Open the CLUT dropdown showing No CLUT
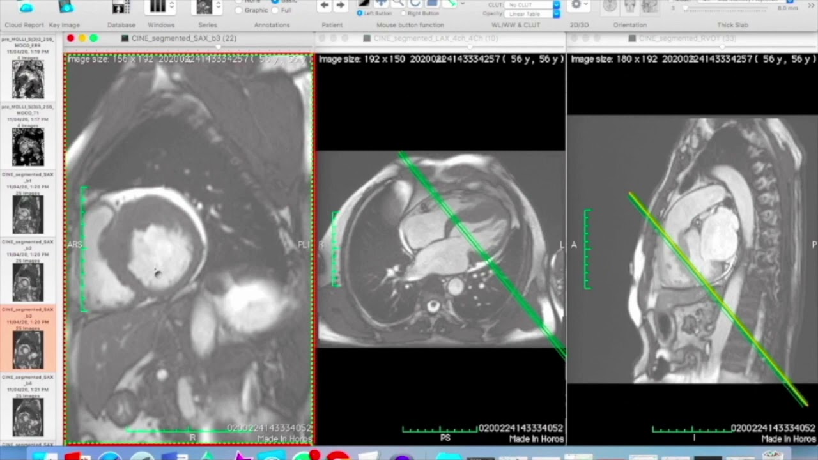The image size is (818, 460). [532, 5]
